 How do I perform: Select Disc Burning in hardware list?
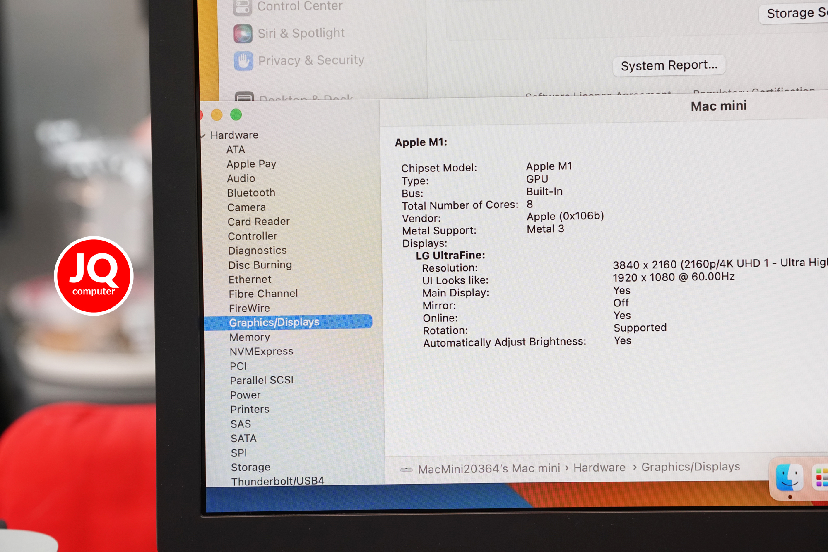pos(260,265)
